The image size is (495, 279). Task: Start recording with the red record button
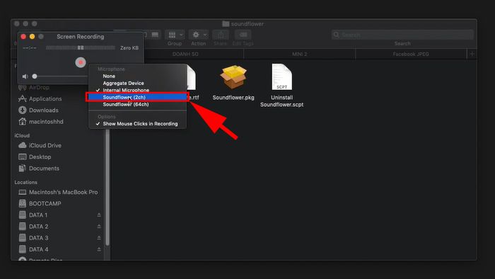click(81, 62)
